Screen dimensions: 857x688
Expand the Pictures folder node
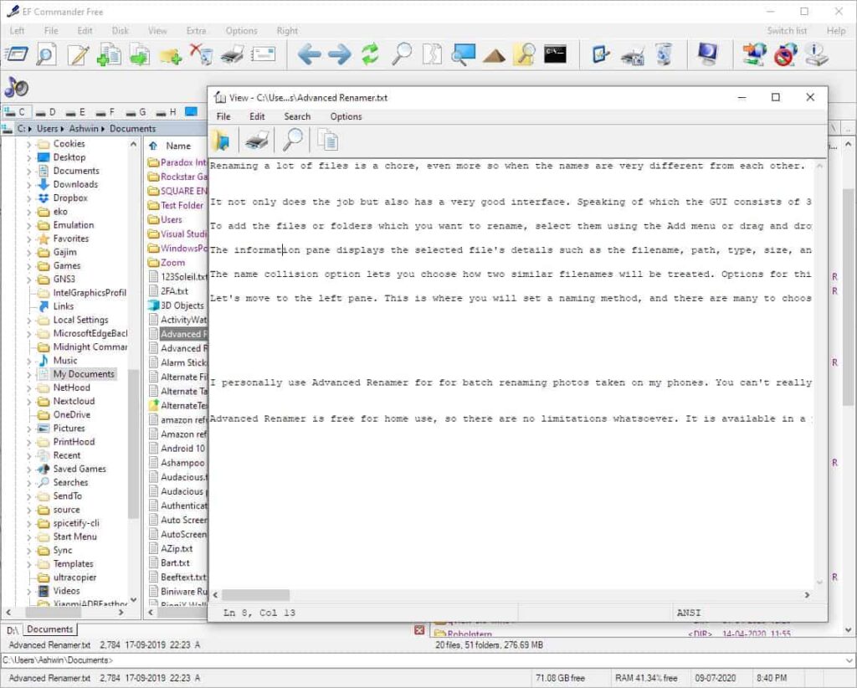(x=29, y=429)
